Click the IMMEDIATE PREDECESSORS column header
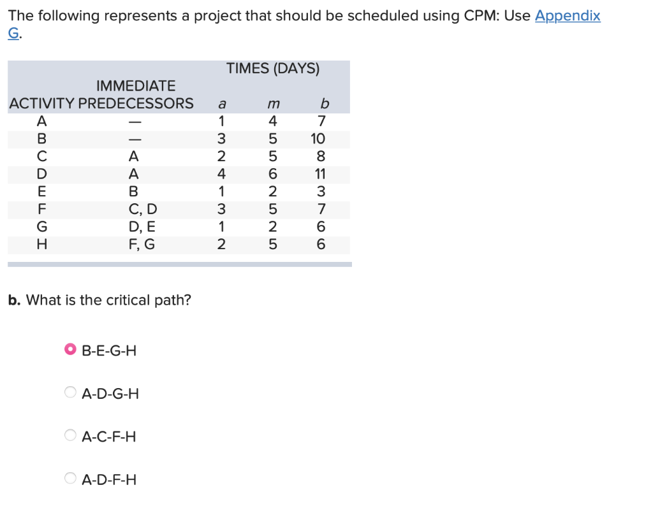The height and width of the screenshot is (520, 653). click(x=136, y=94)
